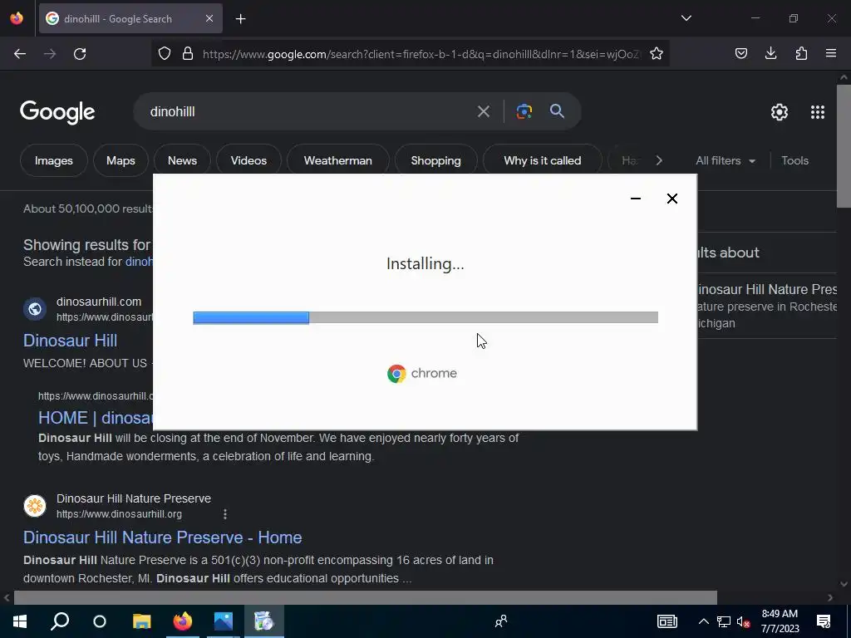This screenshot has width=851, height=638.
Task: Open tracking protection shield info
Action: (165, 53)
